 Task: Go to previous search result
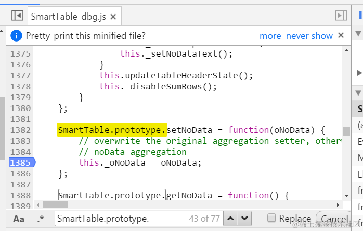pyautogui.click(x=230, y=219)
